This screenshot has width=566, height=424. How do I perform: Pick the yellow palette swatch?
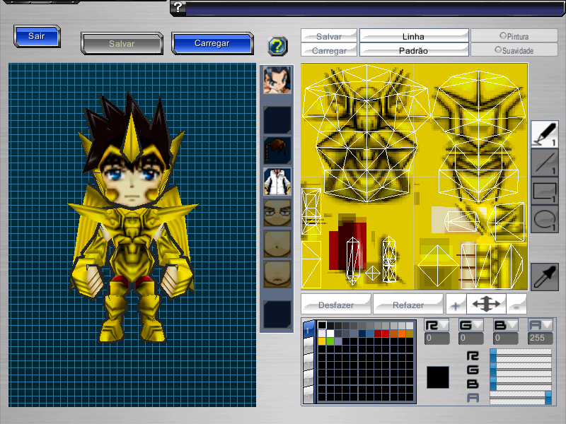pos(322,341)
